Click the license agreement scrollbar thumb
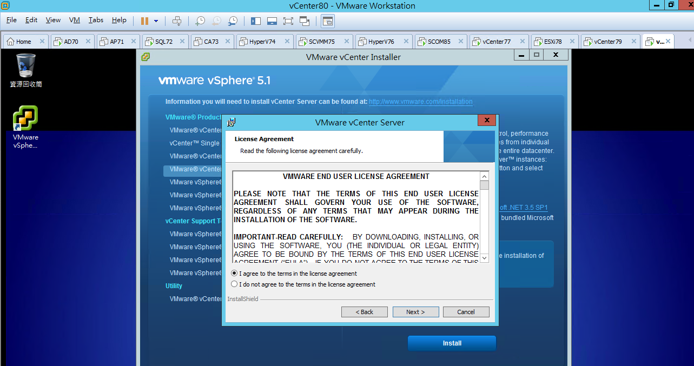This screenshot has height=366, width=694. click(x=484, y=185)
